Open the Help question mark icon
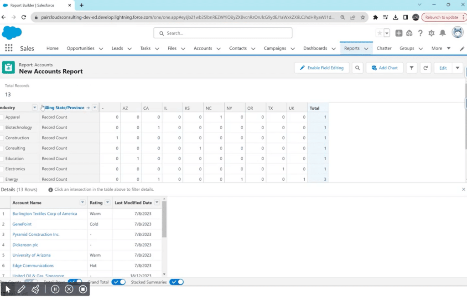The image size is (467, 300). pos(420,33)
